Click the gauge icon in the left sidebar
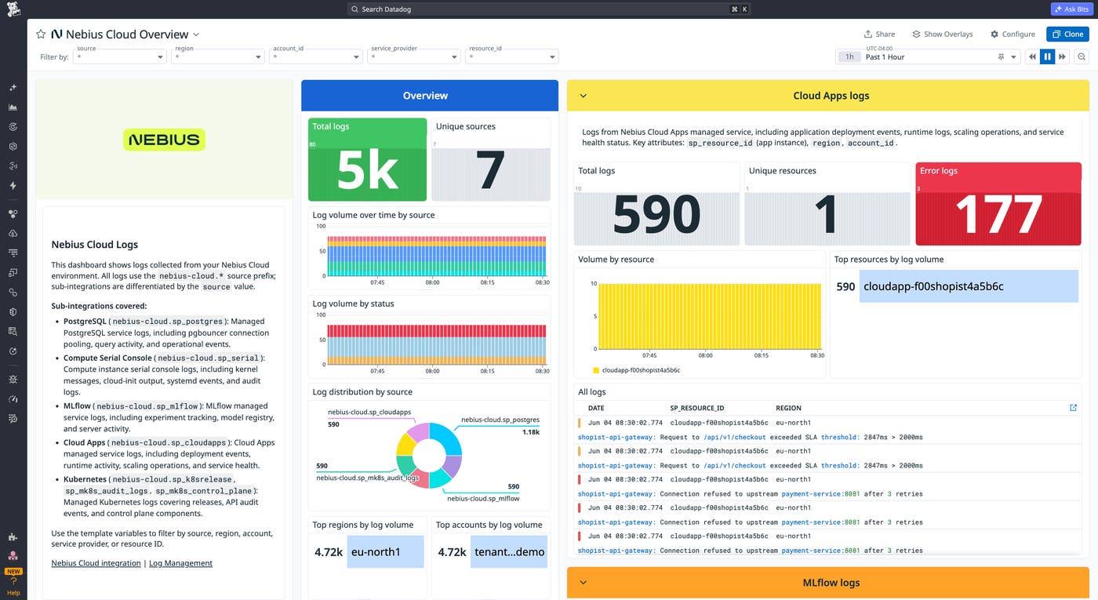This screenshot has height=600, width=1098. (x=13, y=399)
